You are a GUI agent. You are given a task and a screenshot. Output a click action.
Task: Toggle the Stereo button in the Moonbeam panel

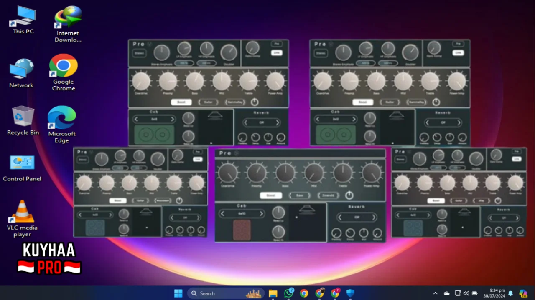83,159
